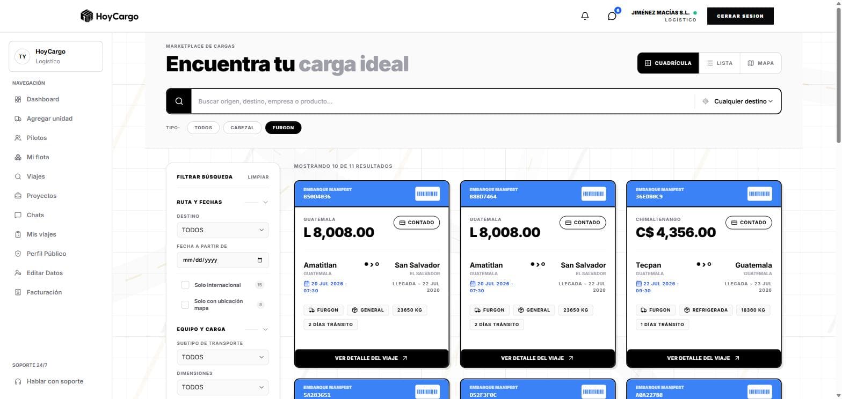Click Hablar con soporte
This screenshot has width=842, height=399.
pyautogui.click(x=56, y=381)
